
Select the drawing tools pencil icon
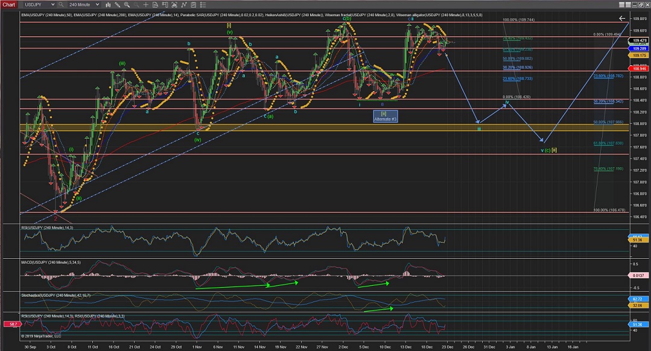118,5
